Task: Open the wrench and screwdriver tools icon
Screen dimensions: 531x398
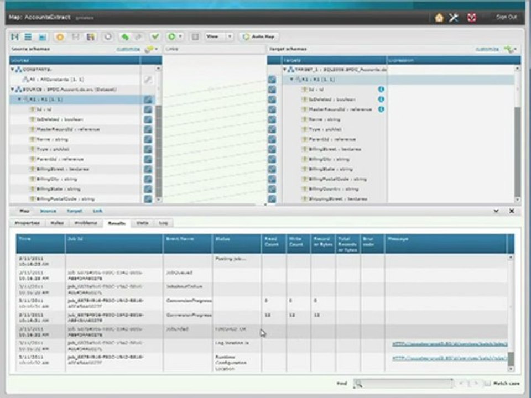Action: pyautogui.click(x=454, y=18)
